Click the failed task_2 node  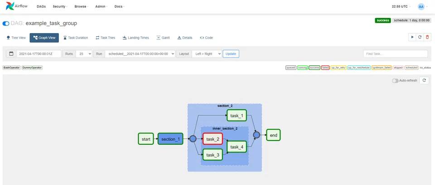pos(213,139)
